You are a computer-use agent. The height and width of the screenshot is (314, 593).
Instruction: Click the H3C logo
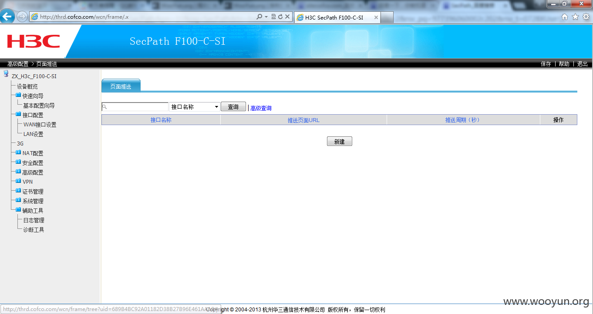(x=34, y=42)
